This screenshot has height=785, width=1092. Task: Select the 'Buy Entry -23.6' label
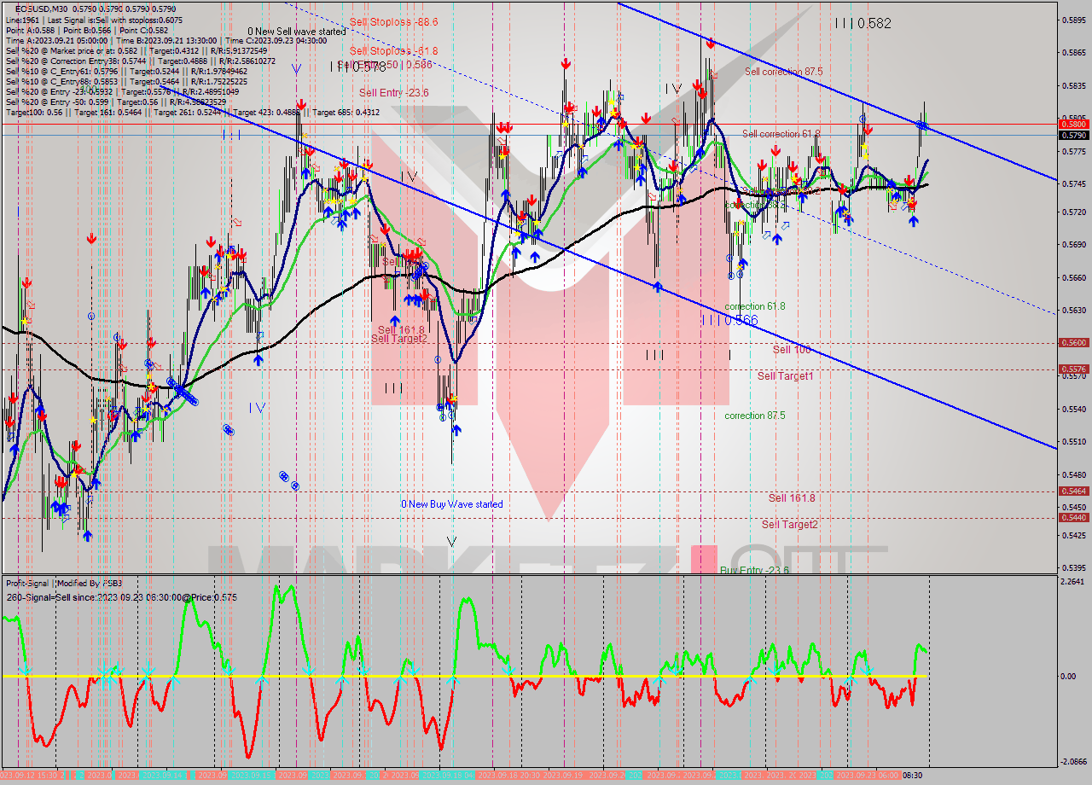[754, 570]
